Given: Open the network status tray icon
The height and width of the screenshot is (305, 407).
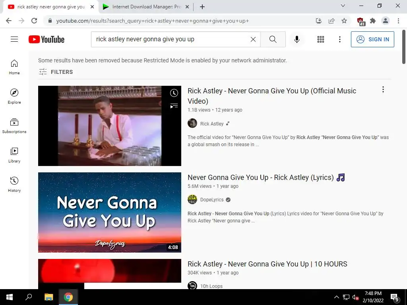Looking at the screenshot, I should point(346,297).
